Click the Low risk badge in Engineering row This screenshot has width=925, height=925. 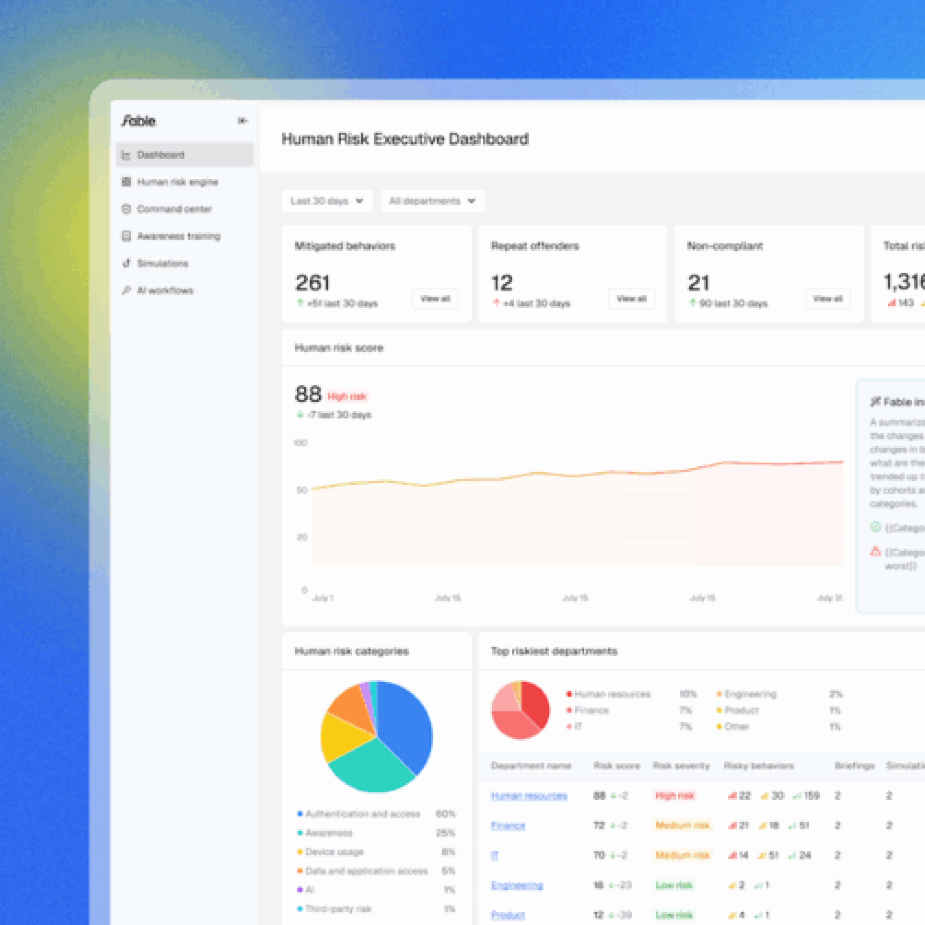(x=674, y=885)
